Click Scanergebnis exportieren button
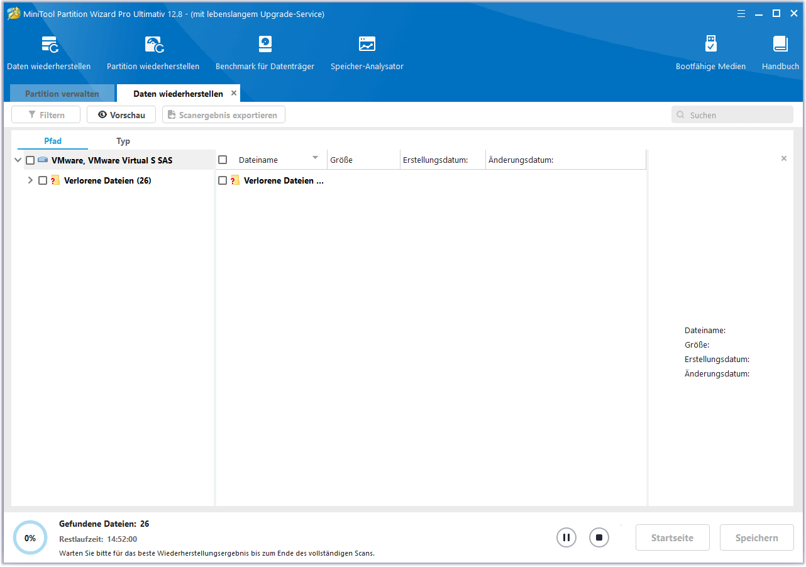Screen dimensions: 806x567 pyautogui.click(x=224, y=115)
